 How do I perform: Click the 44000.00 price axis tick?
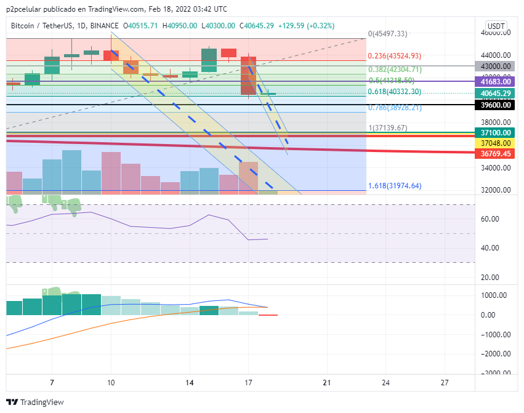pyautogui.click(x=496, y=55)
